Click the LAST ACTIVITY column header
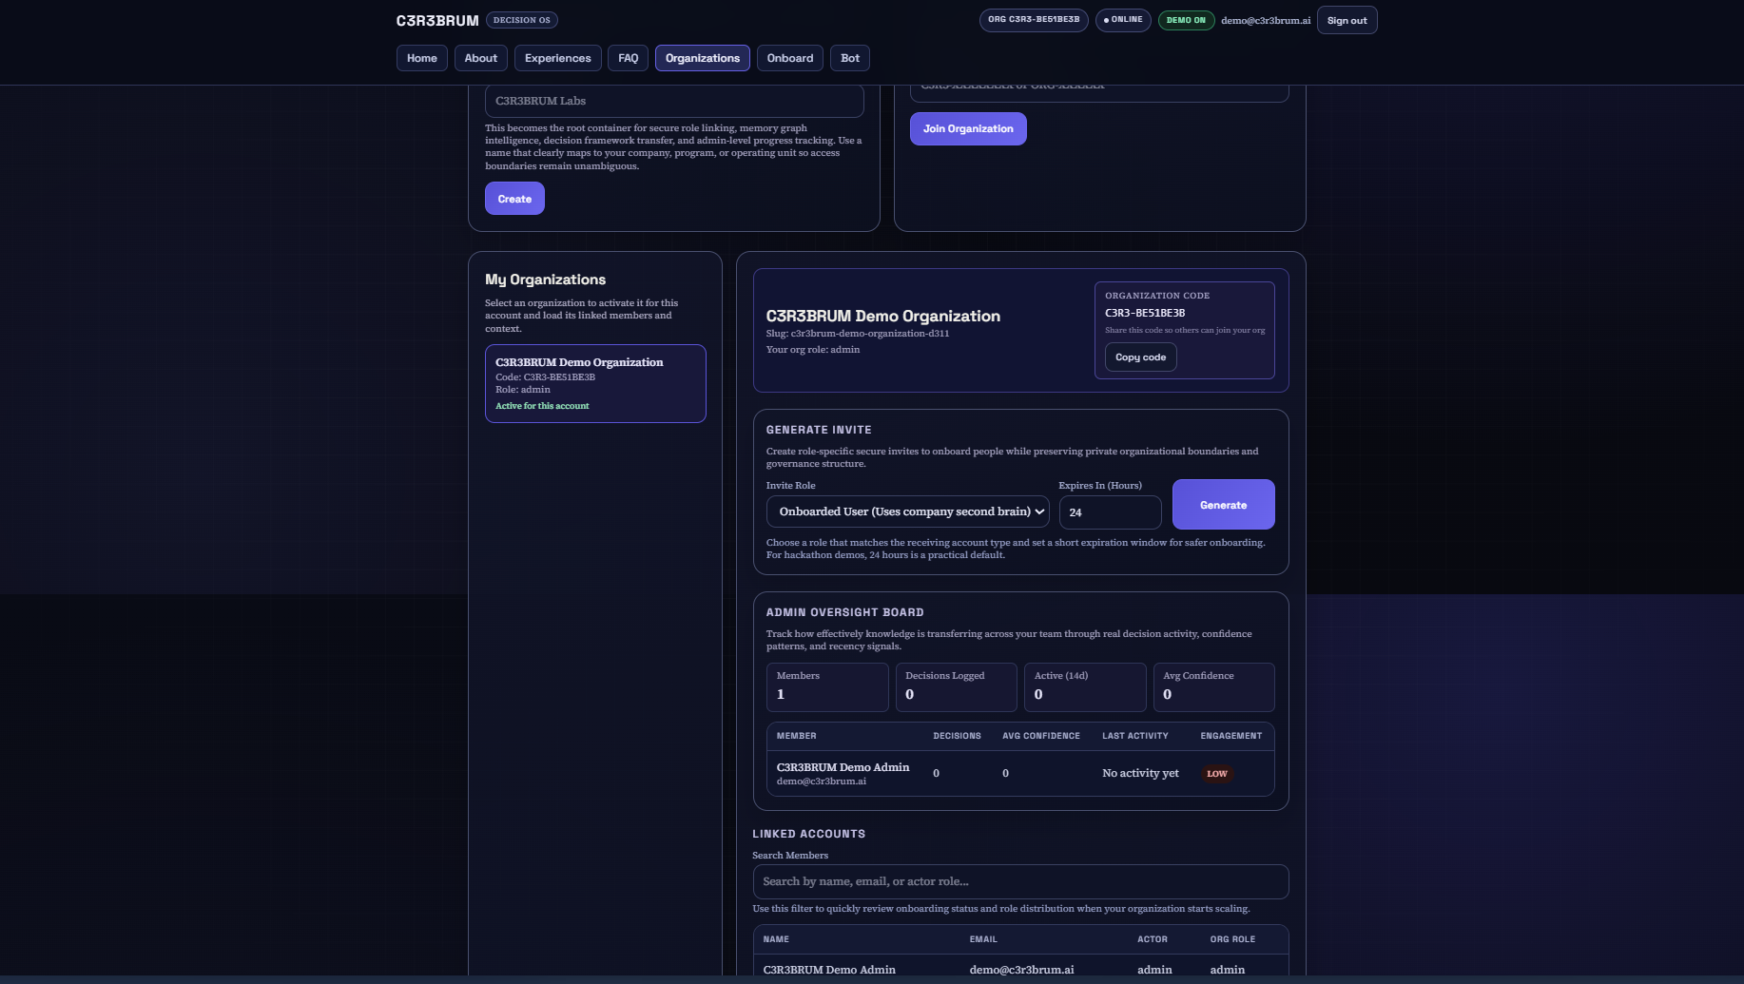This screenshot has width=1744, height=984. click(x=1135, y=736)
